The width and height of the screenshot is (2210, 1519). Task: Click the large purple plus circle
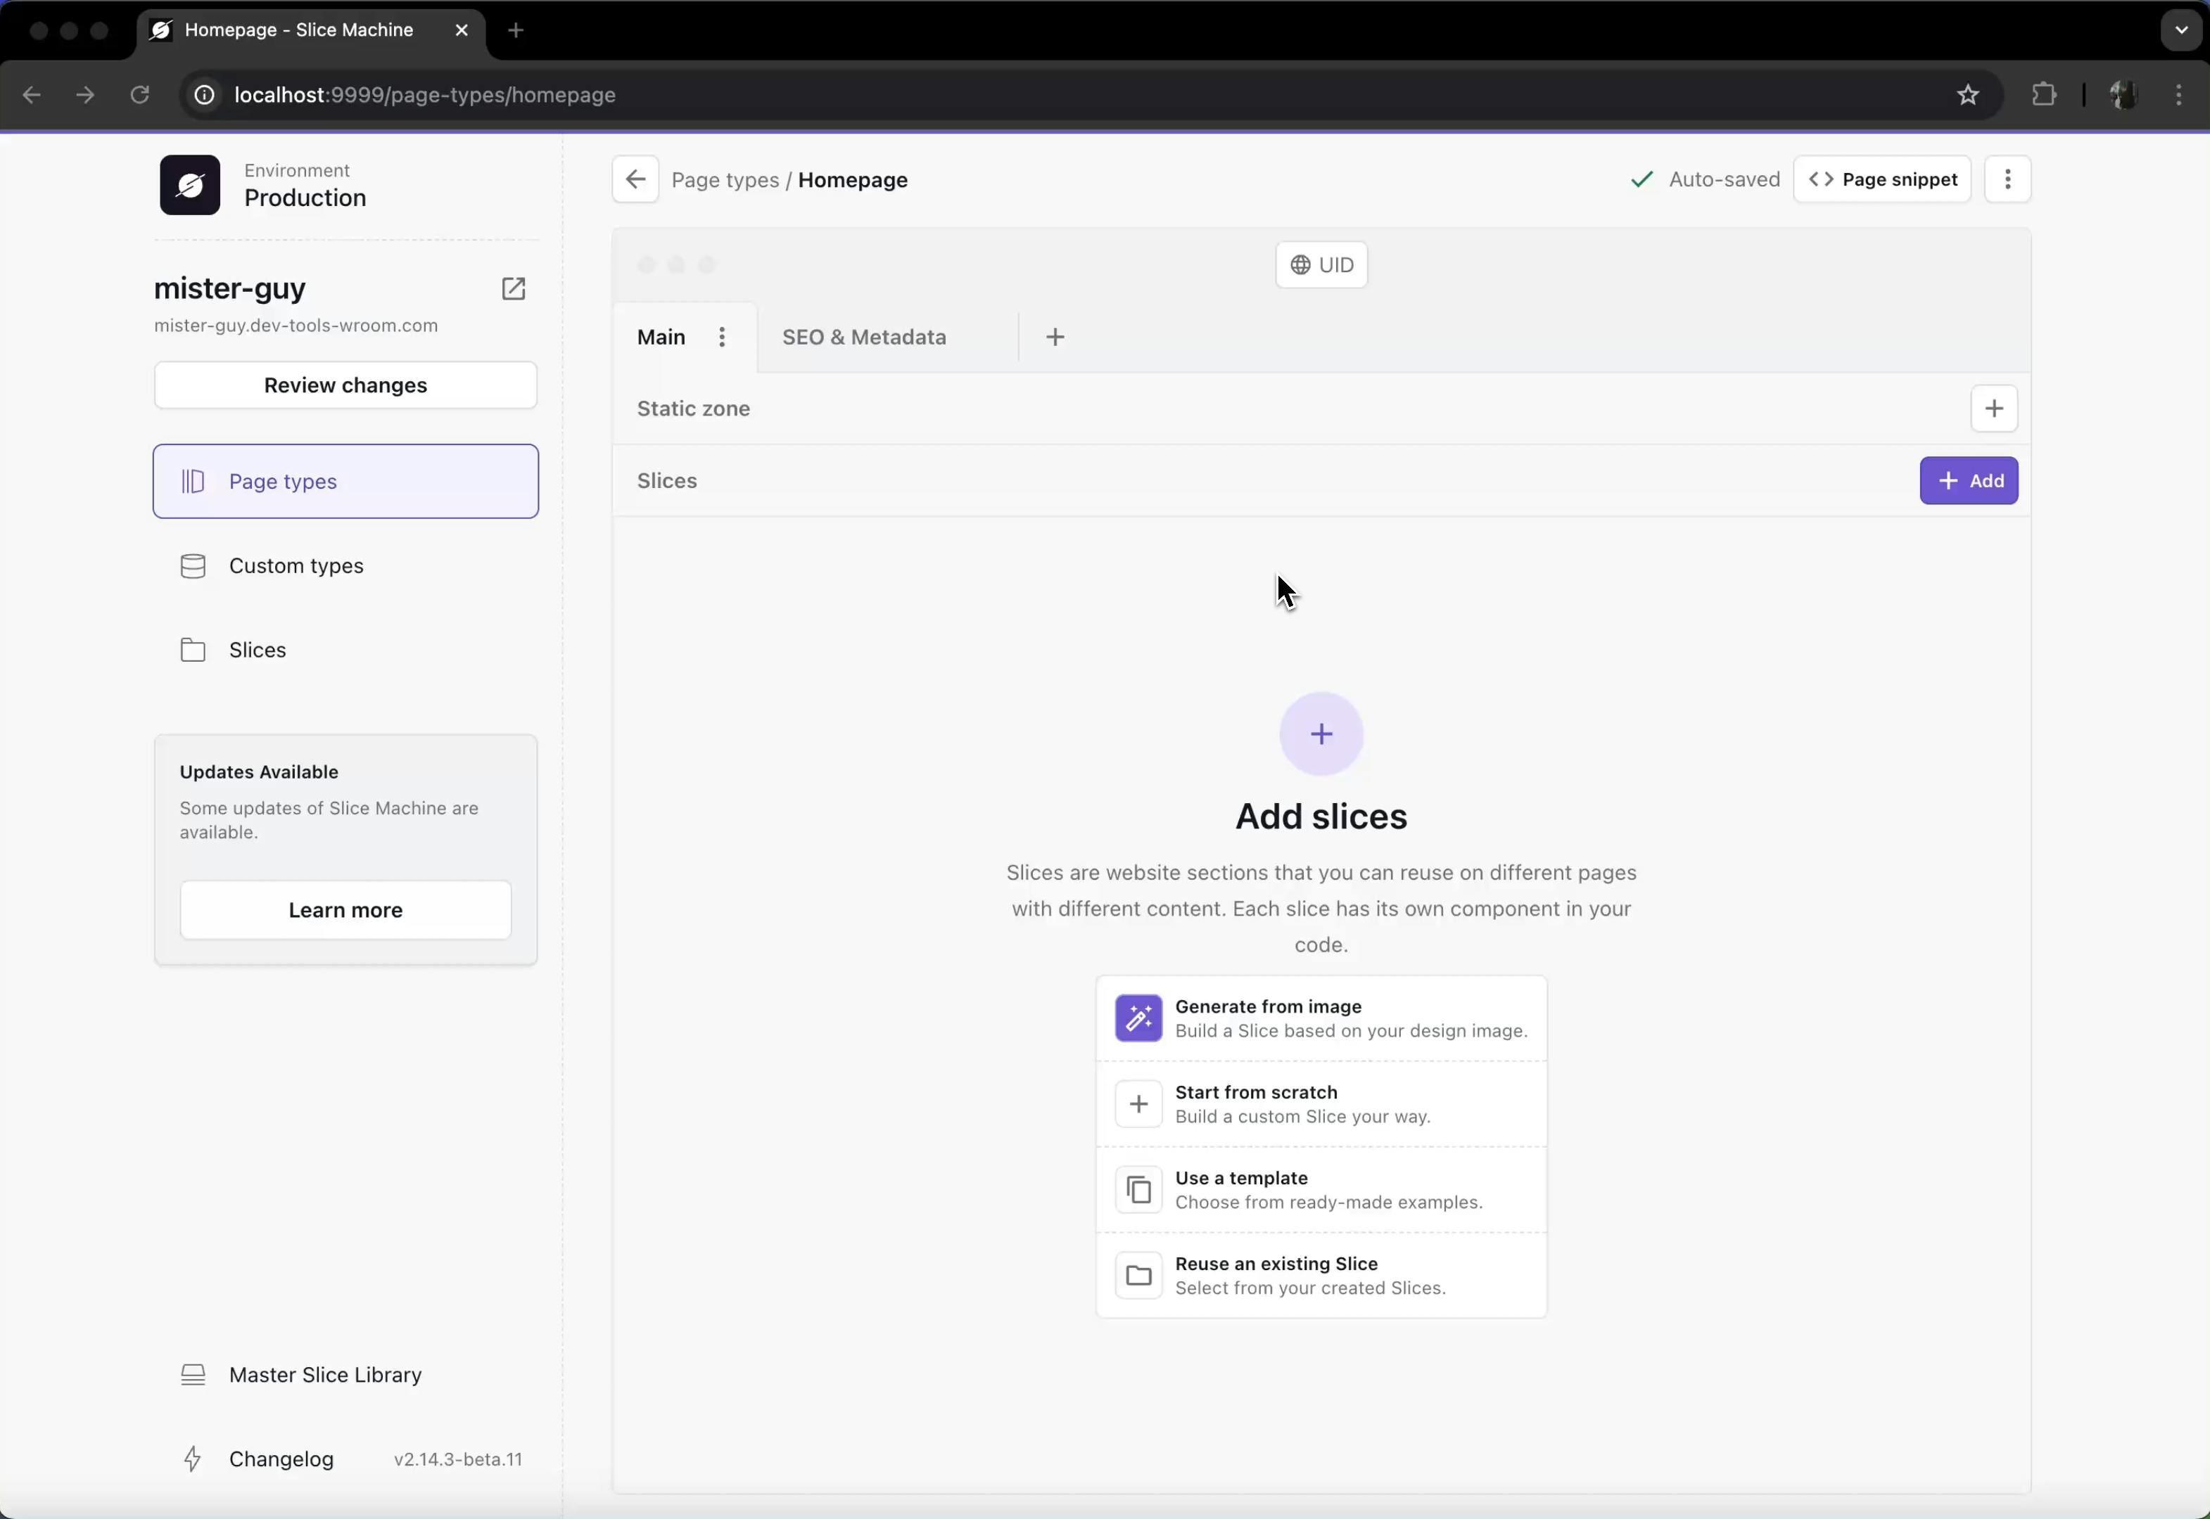[x=1321, y=733]
